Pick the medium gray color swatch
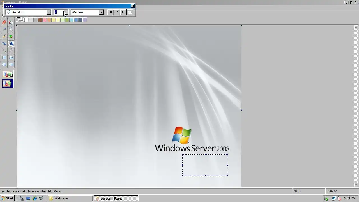The height and width of the screenshot is (202, 359). pyautogui.click(x=36, y=20)
